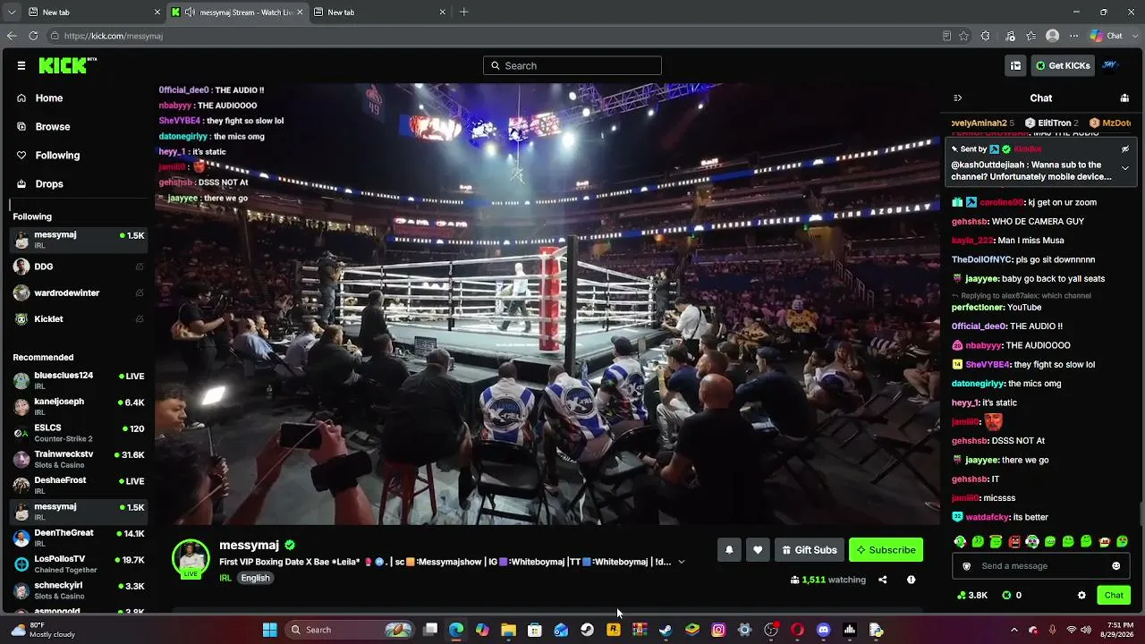This screenshot has height=644, width=1145.
Task: Click the Kick logo
Action: [x=67, y=65]
